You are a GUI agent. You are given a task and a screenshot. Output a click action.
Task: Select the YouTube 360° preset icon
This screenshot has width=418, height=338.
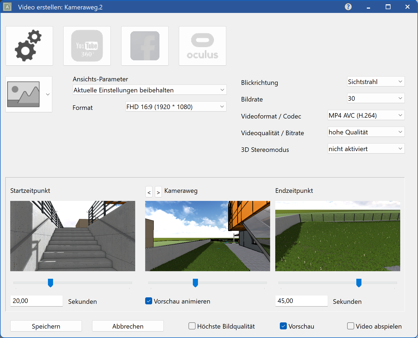87,46
